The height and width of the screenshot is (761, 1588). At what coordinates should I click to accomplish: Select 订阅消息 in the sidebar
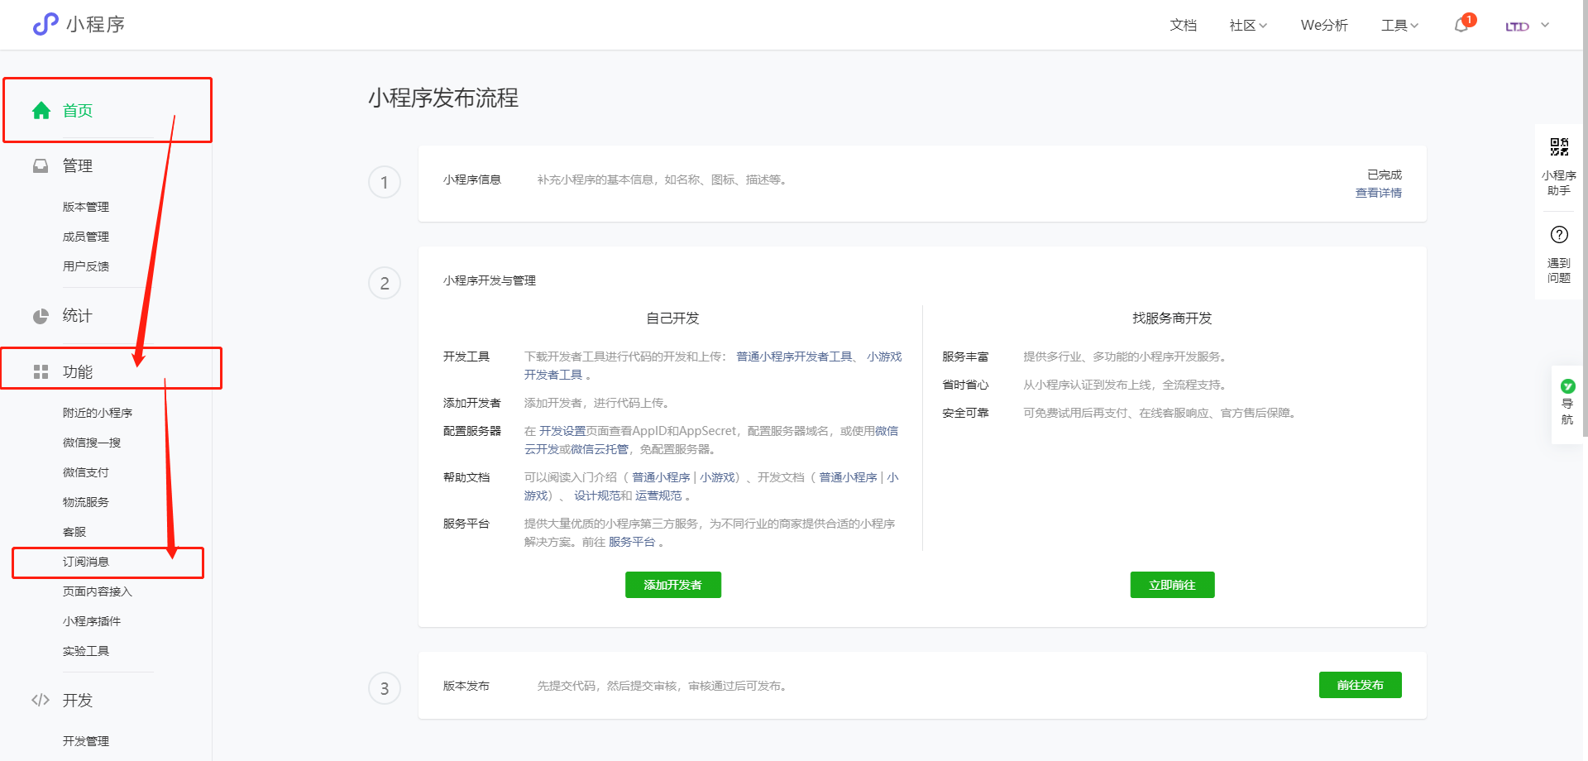[86, 562]
